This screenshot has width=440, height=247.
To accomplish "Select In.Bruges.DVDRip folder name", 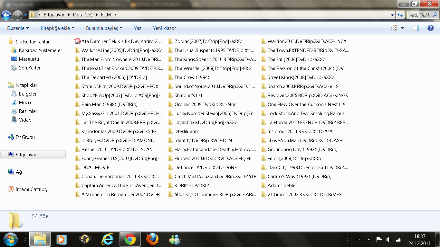I will 118,141.
